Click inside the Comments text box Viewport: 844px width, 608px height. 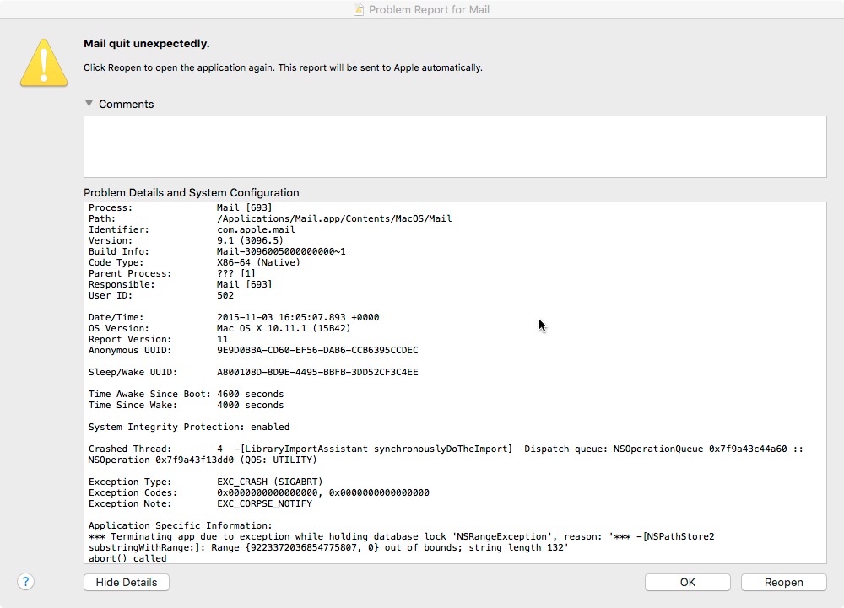455,147
